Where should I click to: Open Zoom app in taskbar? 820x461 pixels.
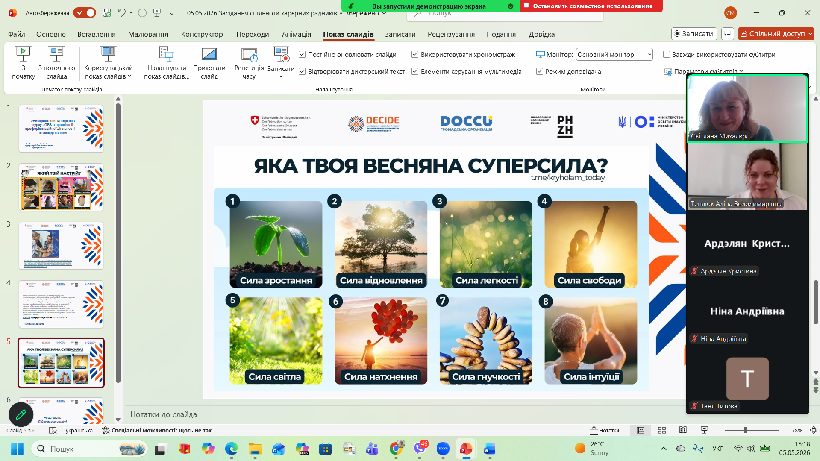(x=443, y=449)
